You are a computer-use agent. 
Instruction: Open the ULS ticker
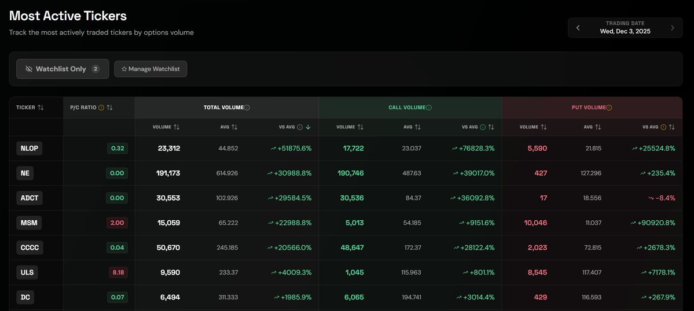pyautogui.click(x=27, y=273)
